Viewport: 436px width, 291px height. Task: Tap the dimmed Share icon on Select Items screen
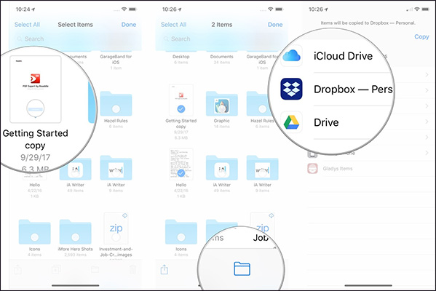point(17,269)
